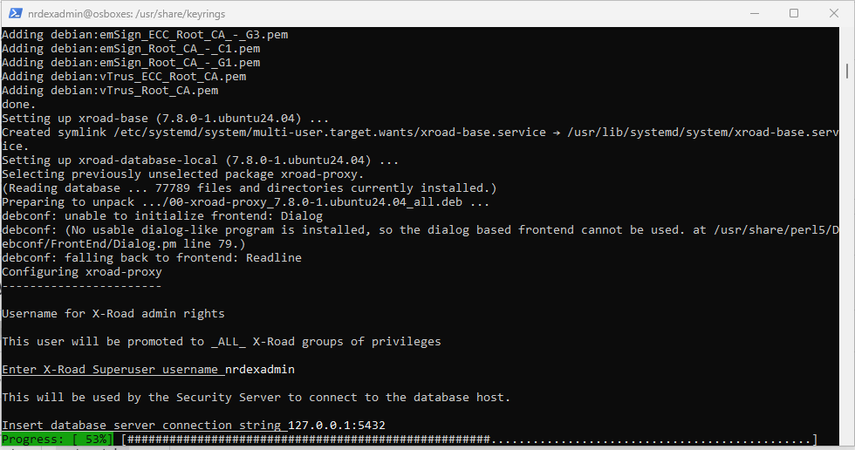
Task: Maximize the terminal window
Action: 794,13
